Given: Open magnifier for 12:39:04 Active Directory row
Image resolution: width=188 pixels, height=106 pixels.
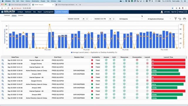Looking at the screenshot, I should [3, 71].
